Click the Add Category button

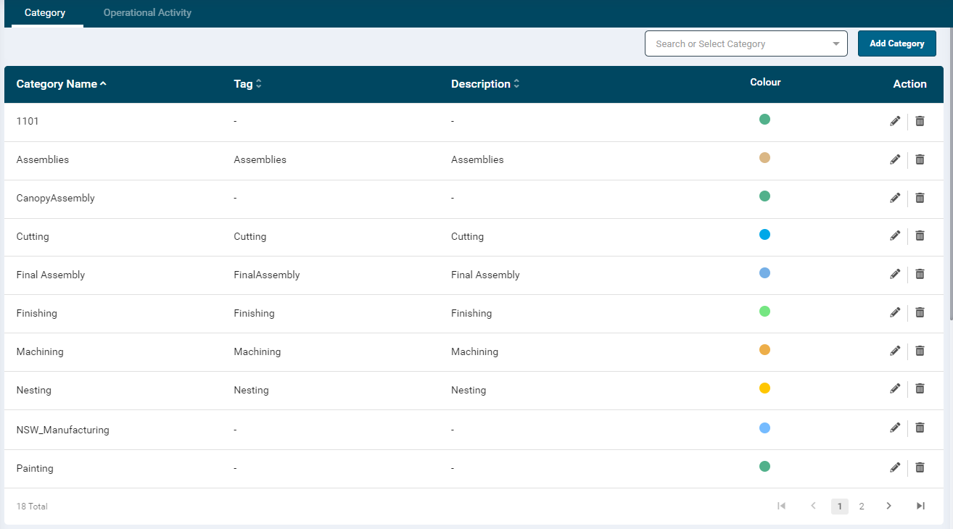click(x=896, y=43)
